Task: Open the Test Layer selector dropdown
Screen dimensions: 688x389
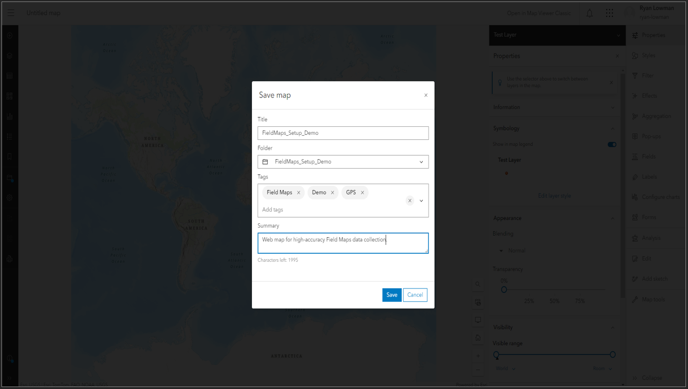Action: click(x=557, y=35)
